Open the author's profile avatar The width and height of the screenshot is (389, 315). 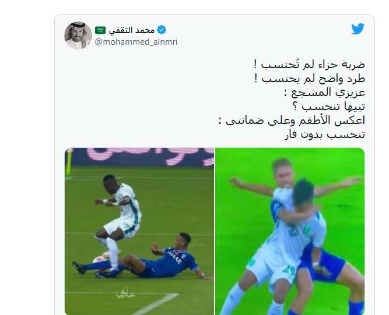[78, 36]
